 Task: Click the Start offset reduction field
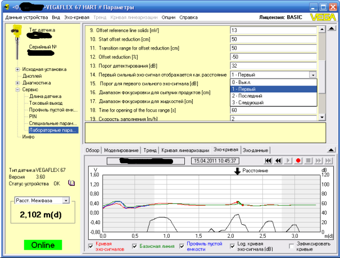click(273, 39)
